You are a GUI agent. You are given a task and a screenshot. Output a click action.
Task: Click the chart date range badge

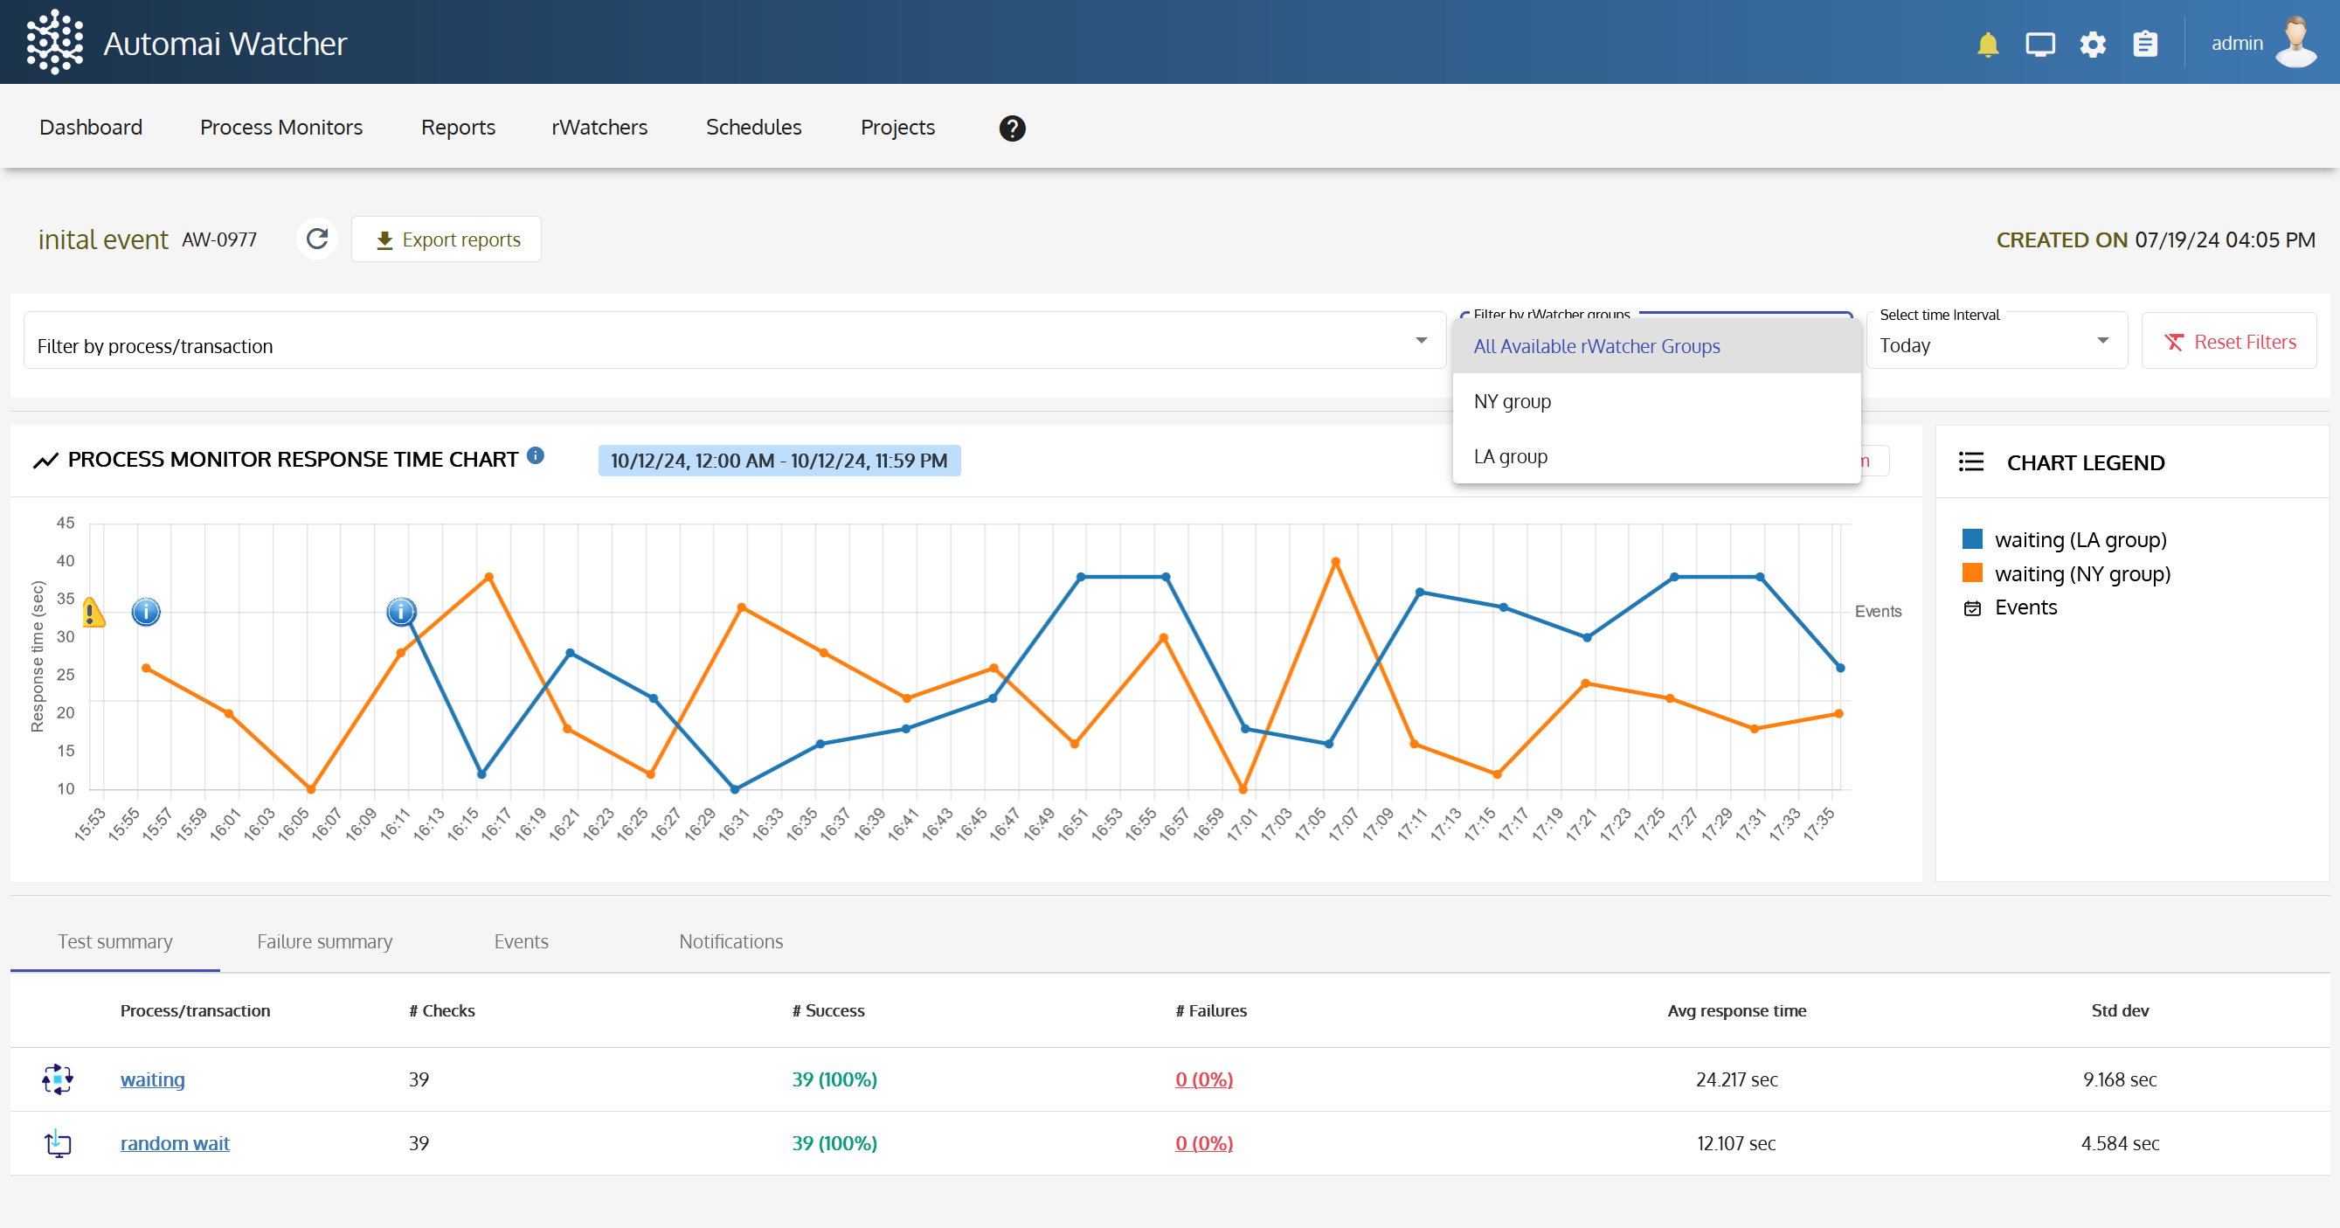(779, 461)
